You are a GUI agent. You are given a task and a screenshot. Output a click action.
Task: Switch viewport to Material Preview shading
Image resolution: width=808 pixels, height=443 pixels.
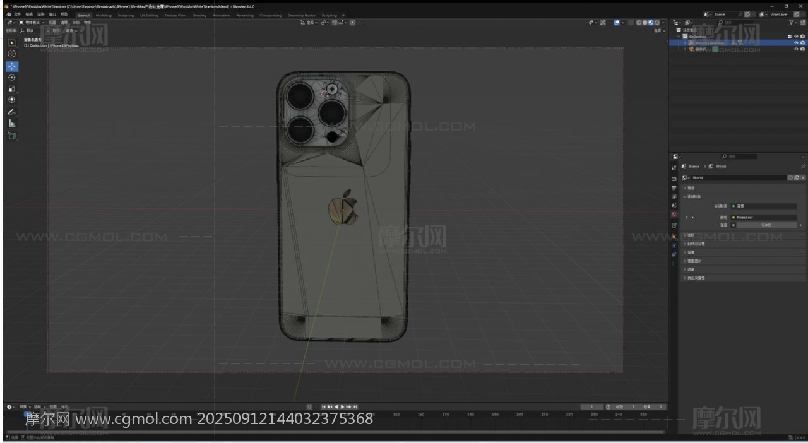point(651,23)
